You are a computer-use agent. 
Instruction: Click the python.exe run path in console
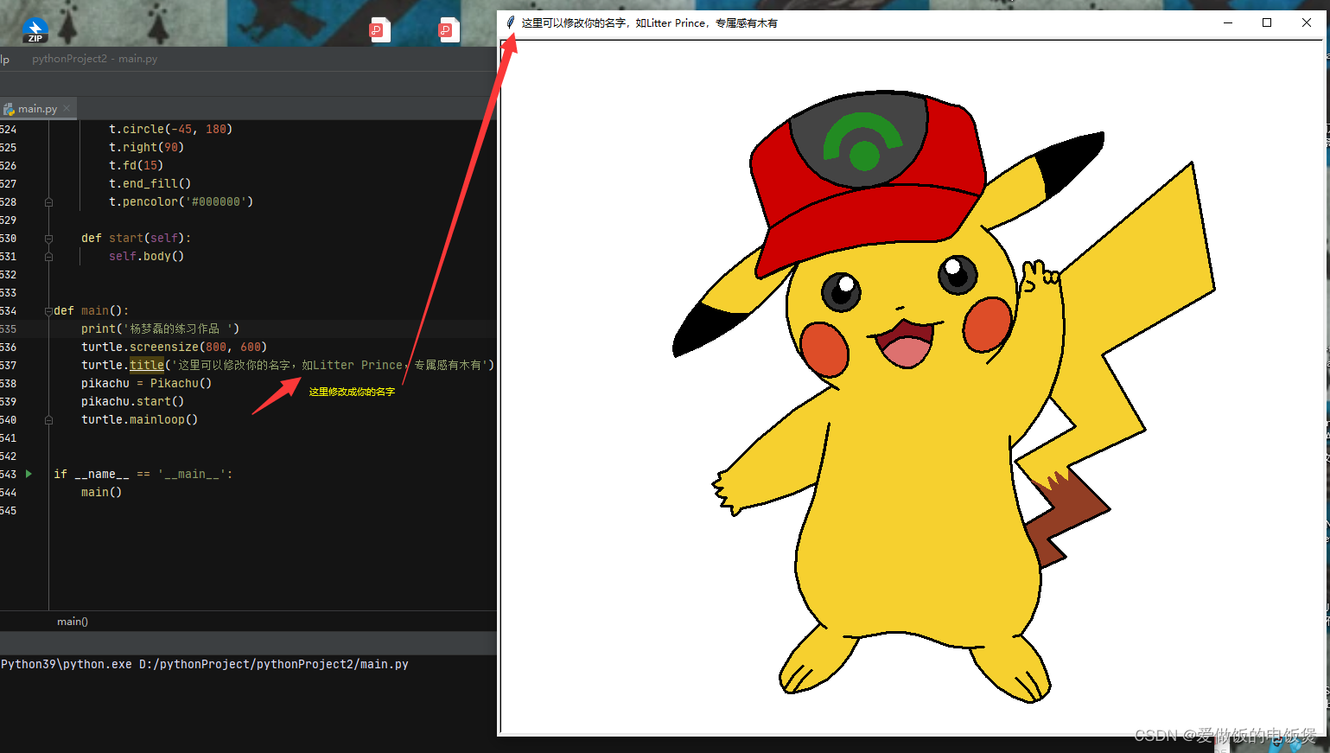tap(205, 664)
